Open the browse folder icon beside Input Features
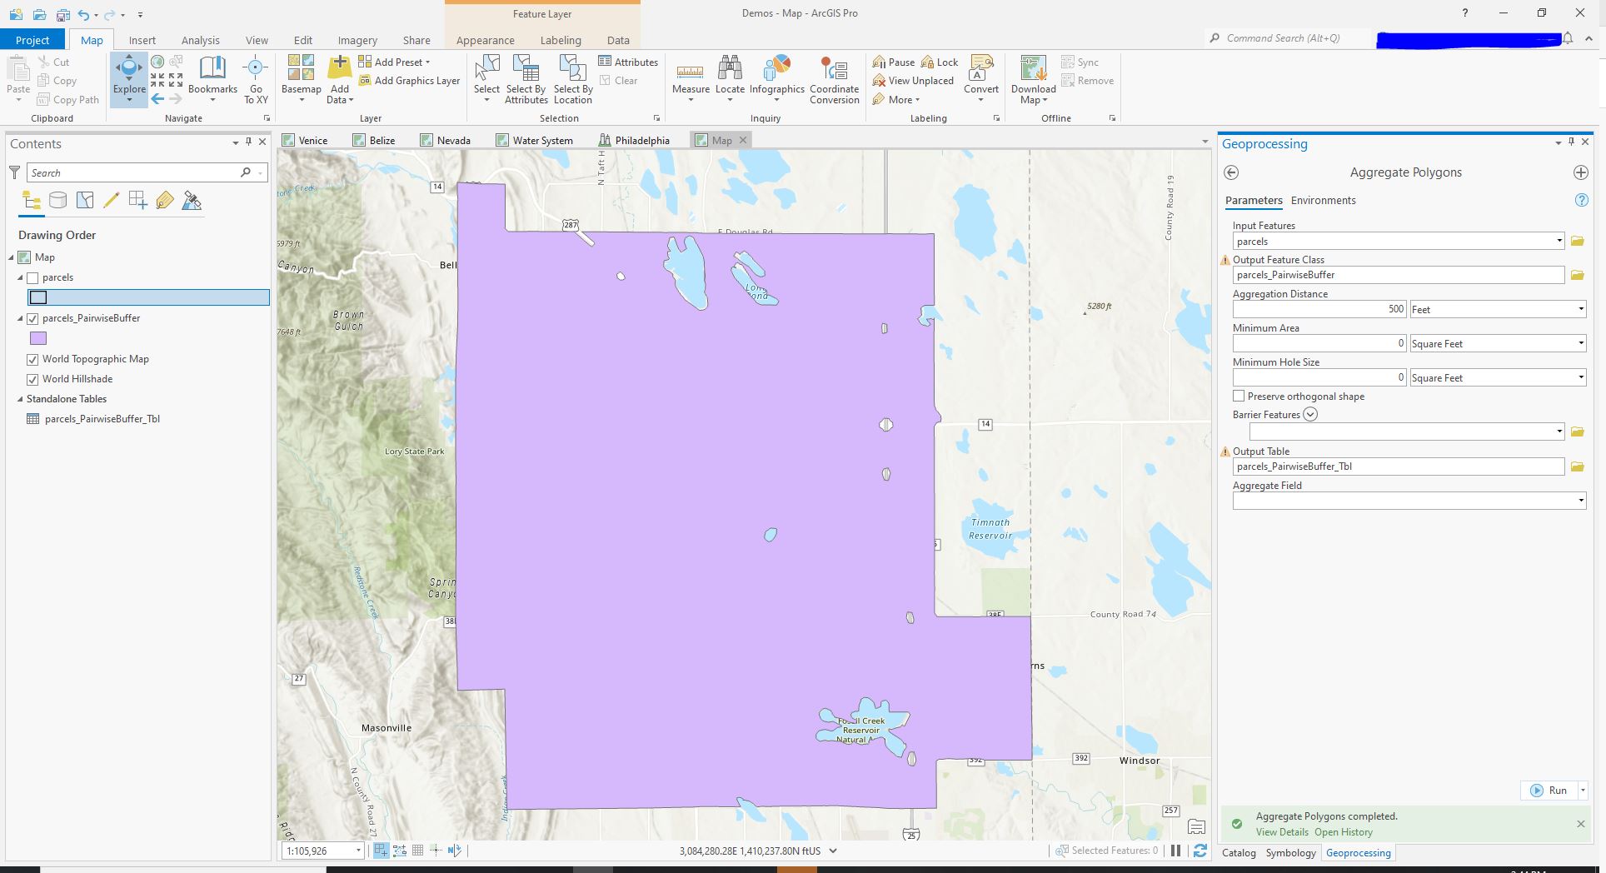 tap(1577, 241)
